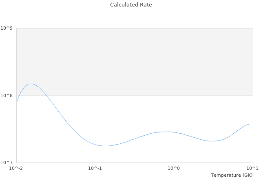Click the curve's minimum just right of 10^-1
261x195 pixels.
click(x=105, y=146)
